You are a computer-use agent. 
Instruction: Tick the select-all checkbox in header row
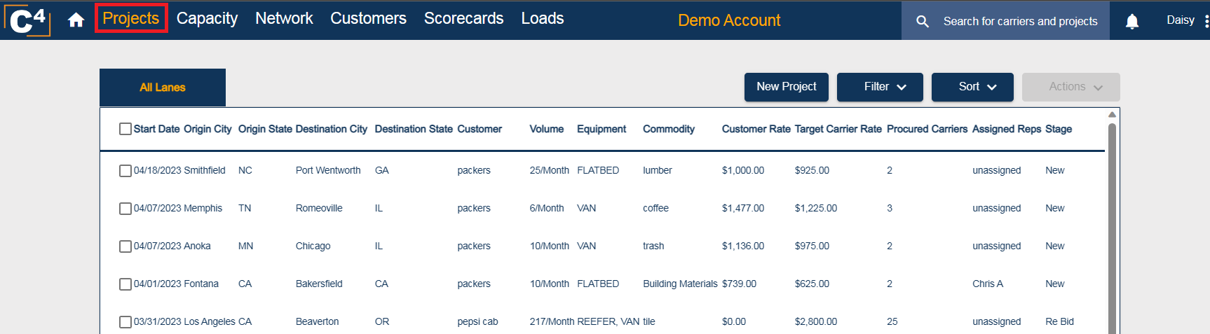125,129
